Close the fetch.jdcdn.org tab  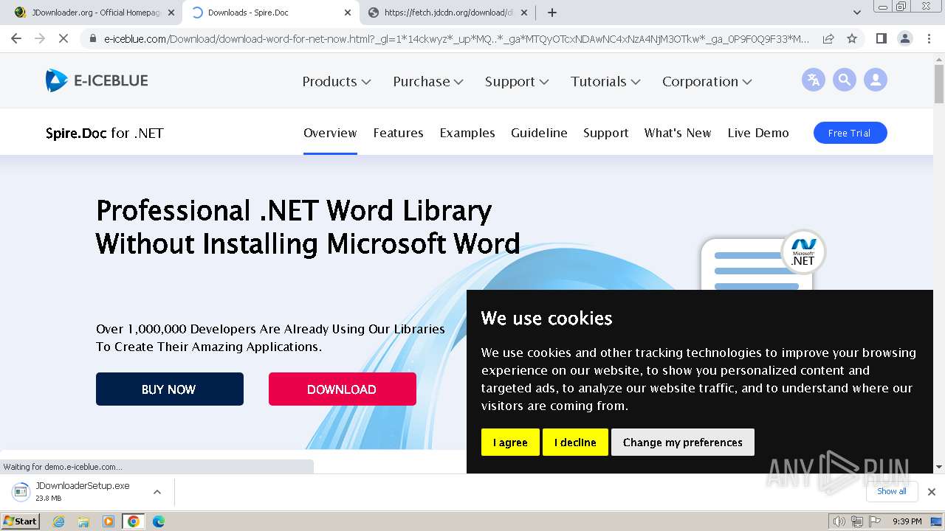524,13
